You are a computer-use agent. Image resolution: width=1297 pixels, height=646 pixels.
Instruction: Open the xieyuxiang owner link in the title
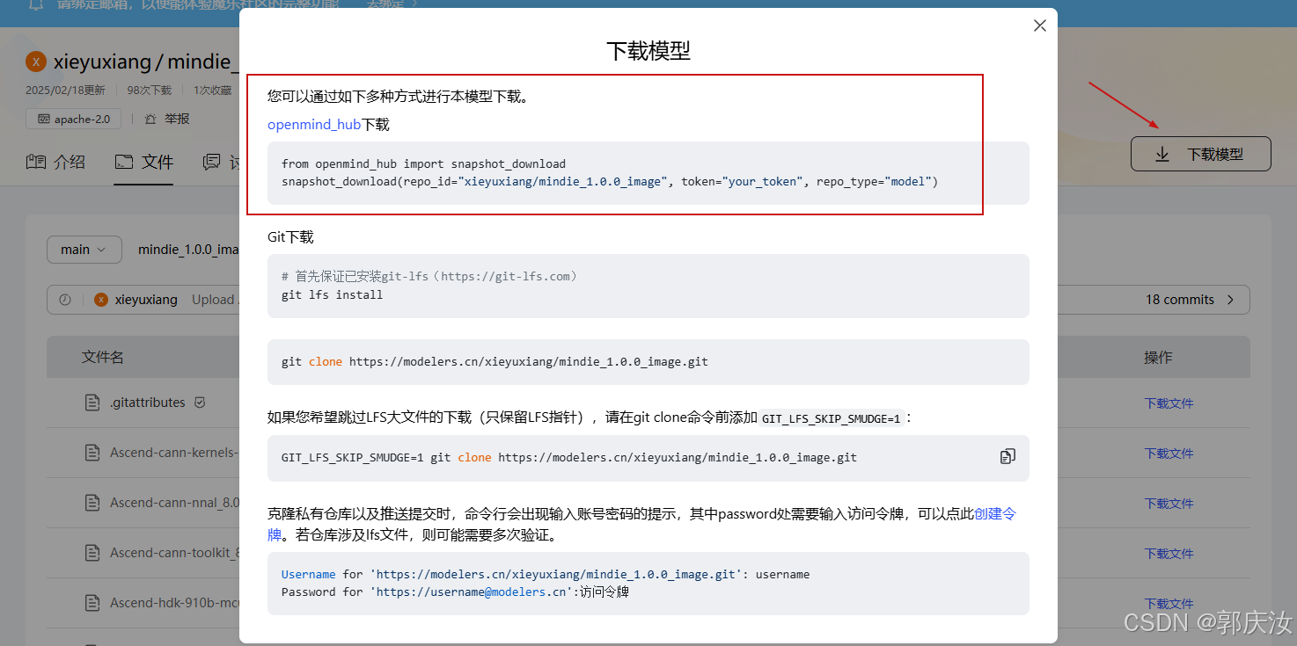(101, 62)
